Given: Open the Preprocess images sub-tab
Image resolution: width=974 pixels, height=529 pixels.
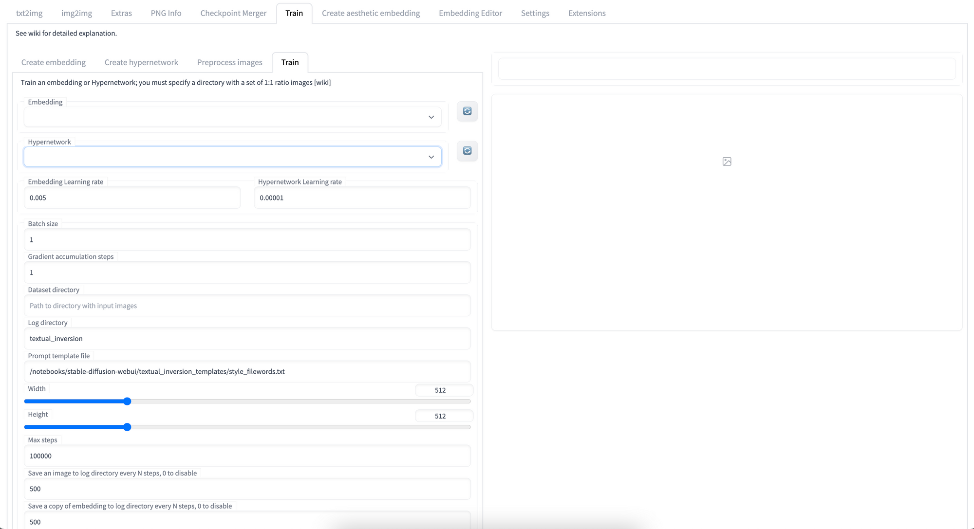Looking at the screenshot, I should pos(229,62).
